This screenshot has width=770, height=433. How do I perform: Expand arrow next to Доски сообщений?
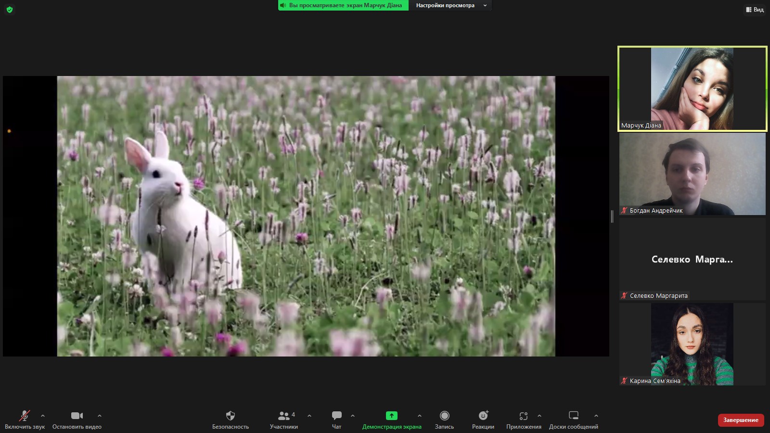point(596,416)
